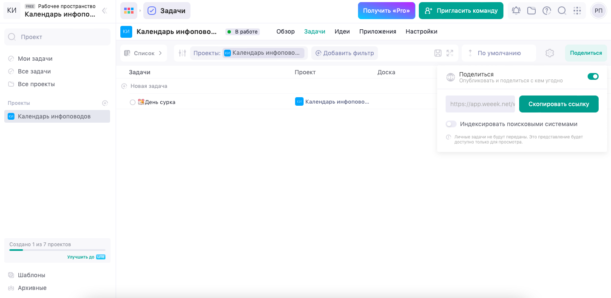The height and width of the screenshot is (298, 611).
Task: Add new project with plus icon
Action: (x=105, y=103)
